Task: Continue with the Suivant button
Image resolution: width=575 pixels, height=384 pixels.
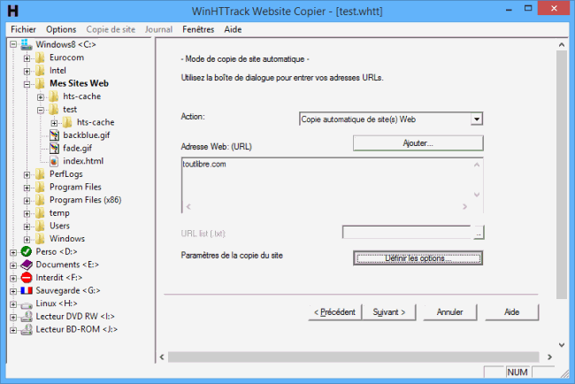Action: tap(389, 312)
